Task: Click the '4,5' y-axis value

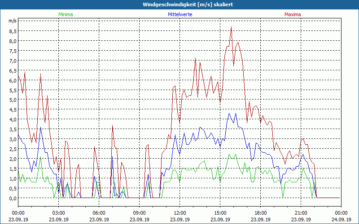Action: [13, 110]
